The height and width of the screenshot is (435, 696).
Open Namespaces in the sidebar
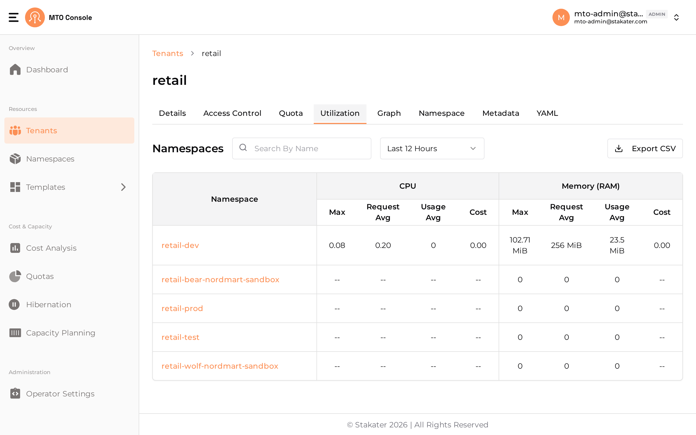coord(69,159)
